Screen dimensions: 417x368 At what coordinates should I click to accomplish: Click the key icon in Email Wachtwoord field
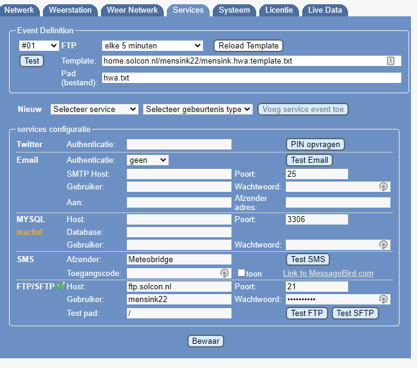(x=383, y=187)
